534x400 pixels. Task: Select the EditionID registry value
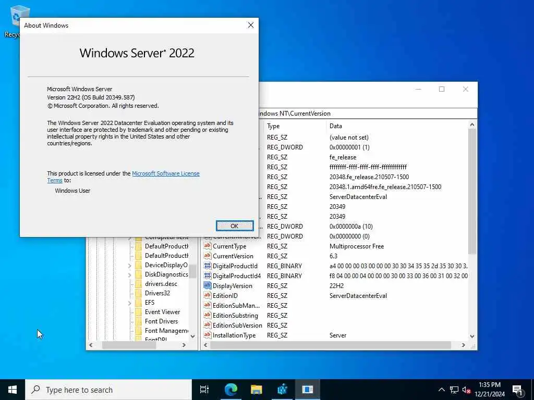pos(225,296)
